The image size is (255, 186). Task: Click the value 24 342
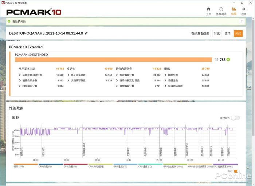coord(157,75)
